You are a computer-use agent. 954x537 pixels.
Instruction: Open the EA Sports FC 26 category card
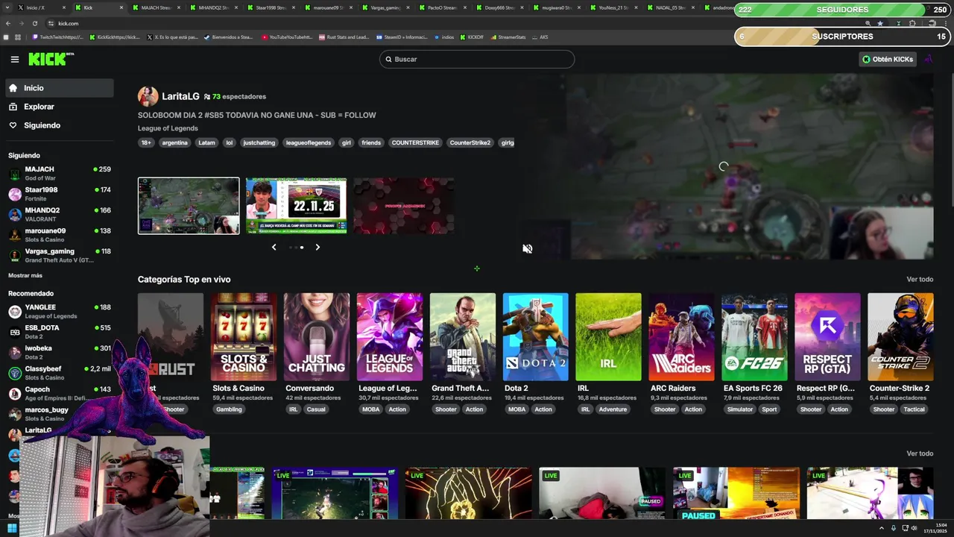pos(754,337)
